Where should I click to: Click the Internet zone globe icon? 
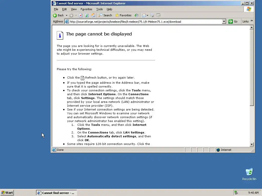[218, 150]
